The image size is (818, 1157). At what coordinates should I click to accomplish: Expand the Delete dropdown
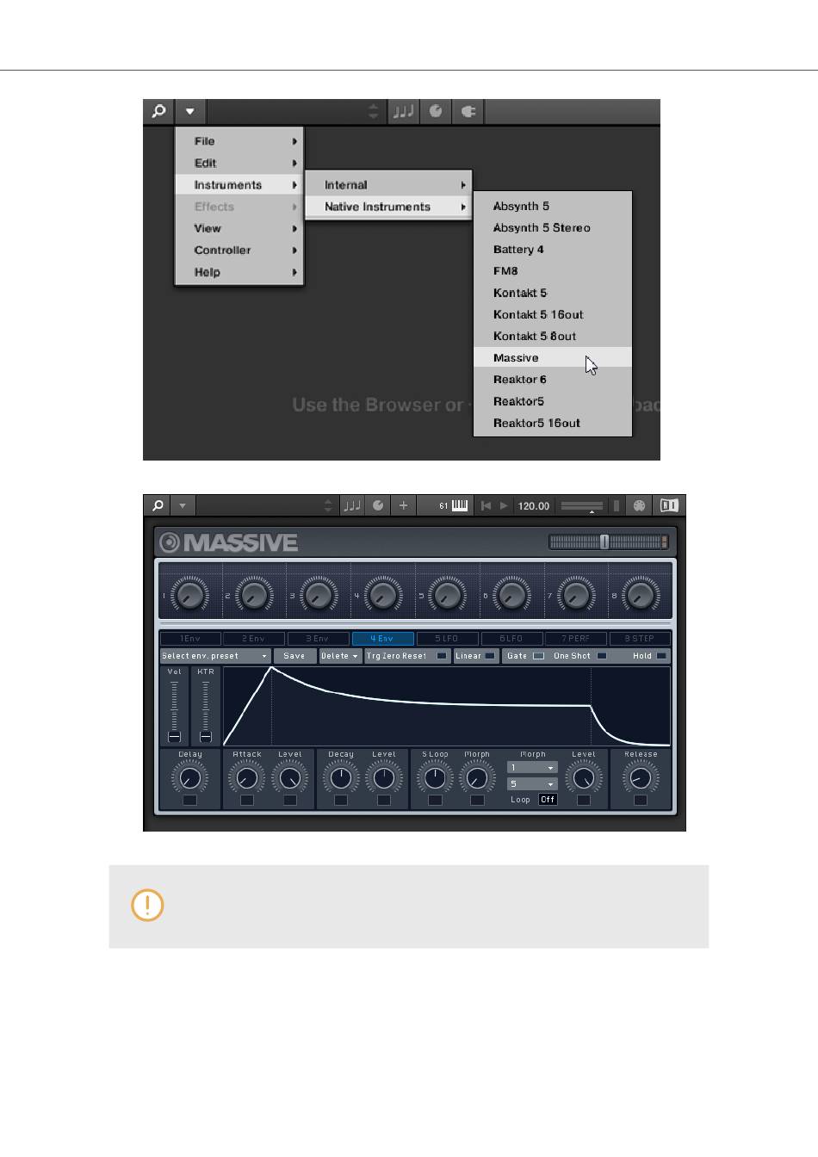(x=339, y=656)
